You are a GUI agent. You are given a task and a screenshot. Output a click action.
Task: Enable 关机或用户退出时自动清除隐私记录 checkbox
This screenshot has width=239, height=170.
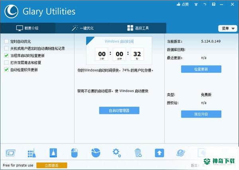click(x=6, y=48)
